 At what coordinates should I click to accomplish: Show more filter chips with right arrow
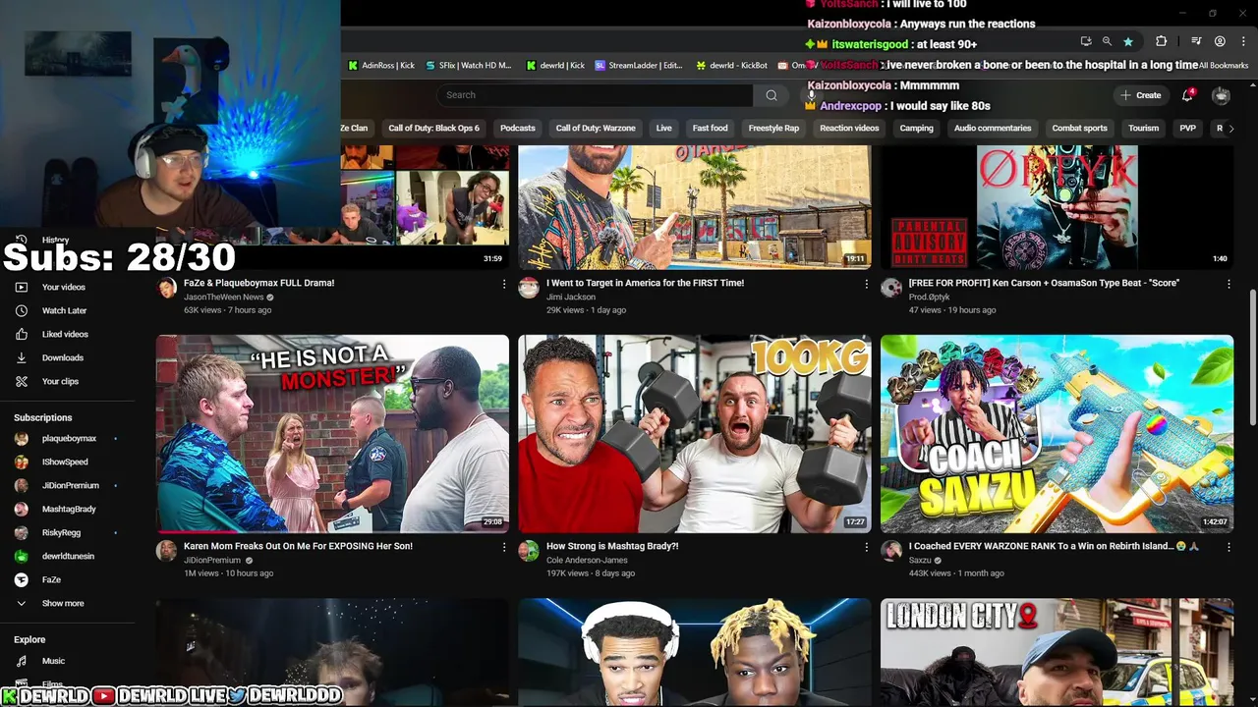[x=1231, y=129]
